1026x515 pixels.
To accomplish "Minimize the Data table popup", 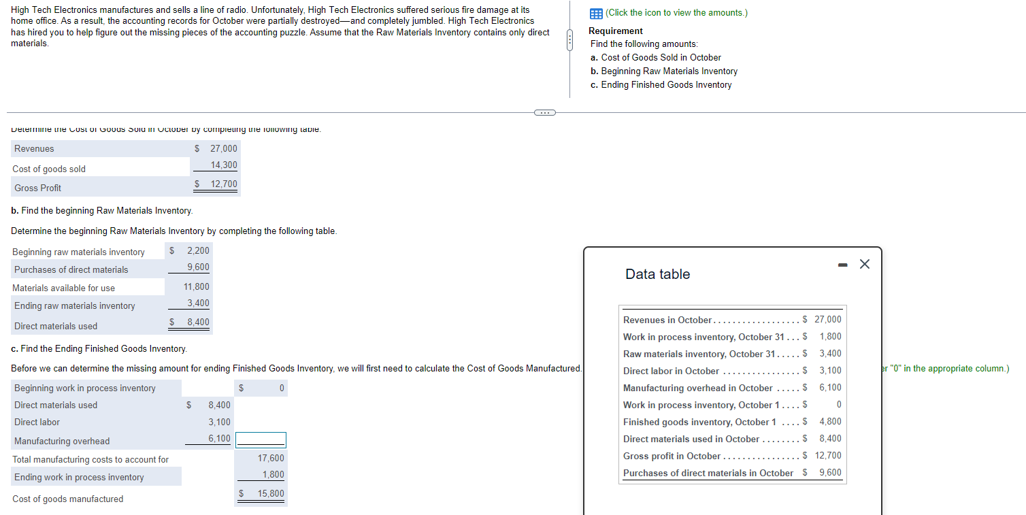I will pos(843,264).
